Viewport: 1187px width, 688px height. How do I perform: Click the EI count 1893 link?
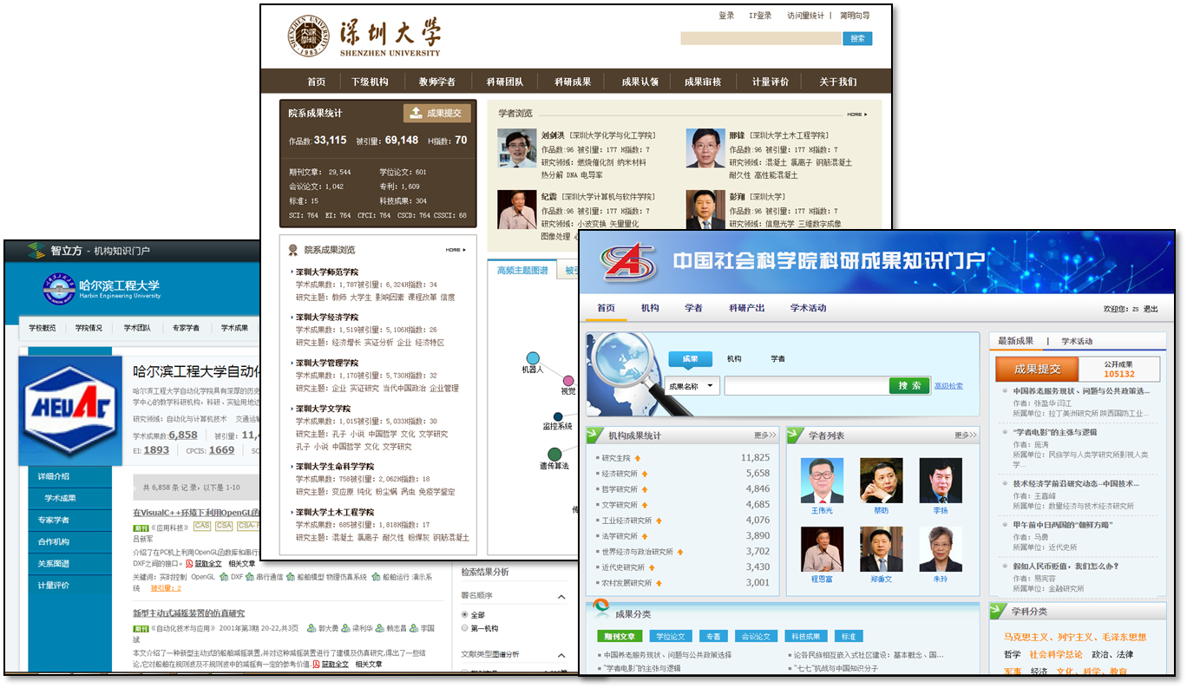coord(156,449)
